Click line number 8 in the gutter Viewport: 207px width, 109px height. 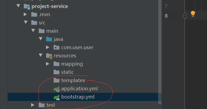[x=166, y=16]
